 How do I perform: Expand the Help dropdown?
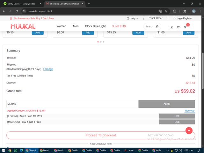[133, 18]
